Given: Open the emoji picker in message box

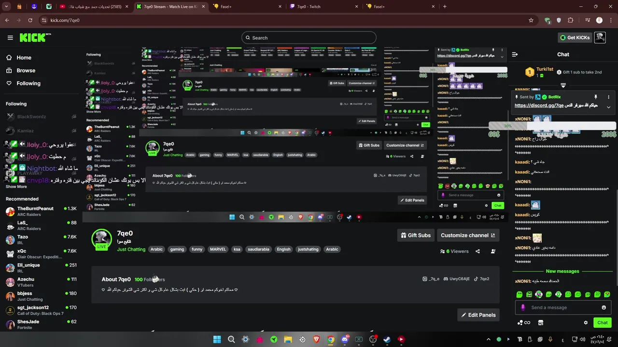Looking at the screenshot, I should [604, 307].
